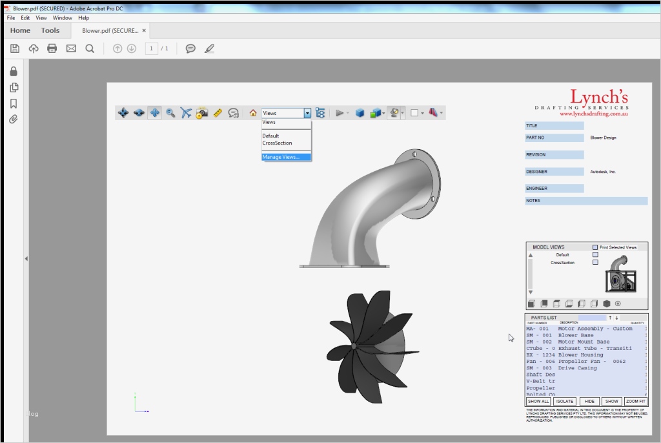Open the Window menu
Image resolution: width=661 pixels, height=443 pixels.
63,18
